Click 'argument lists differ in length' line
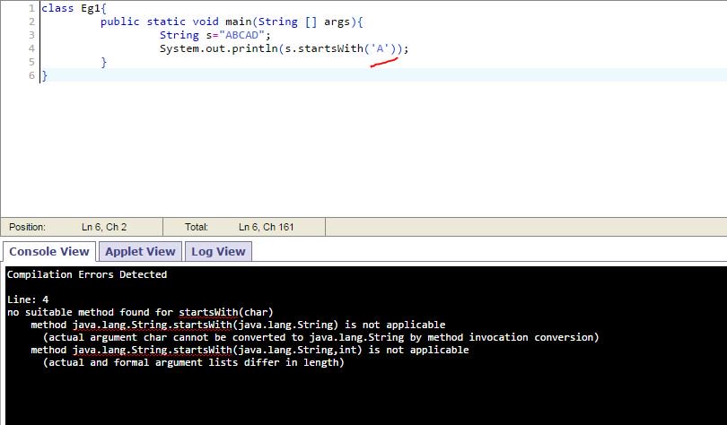Screen dimensions: 727x425 (193, 362)
